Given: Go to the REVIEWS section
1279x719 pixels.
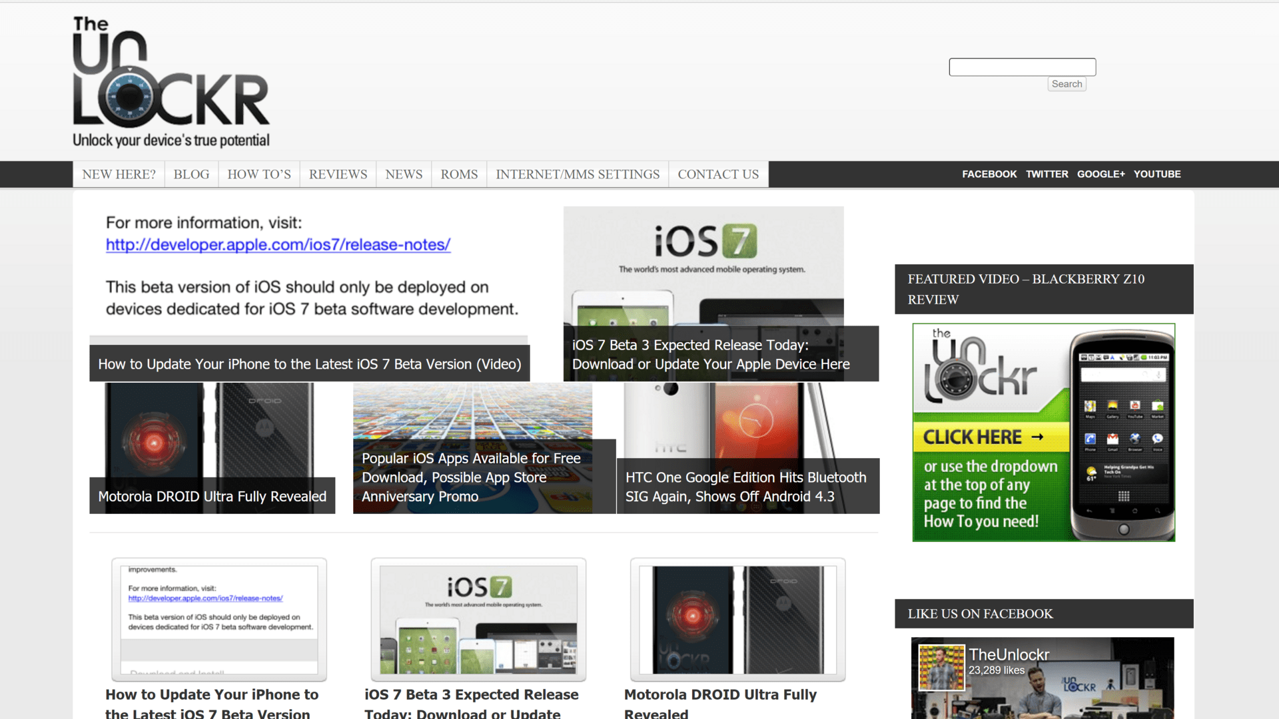Looking at the screenshot, I should click(x=338, y=174).
